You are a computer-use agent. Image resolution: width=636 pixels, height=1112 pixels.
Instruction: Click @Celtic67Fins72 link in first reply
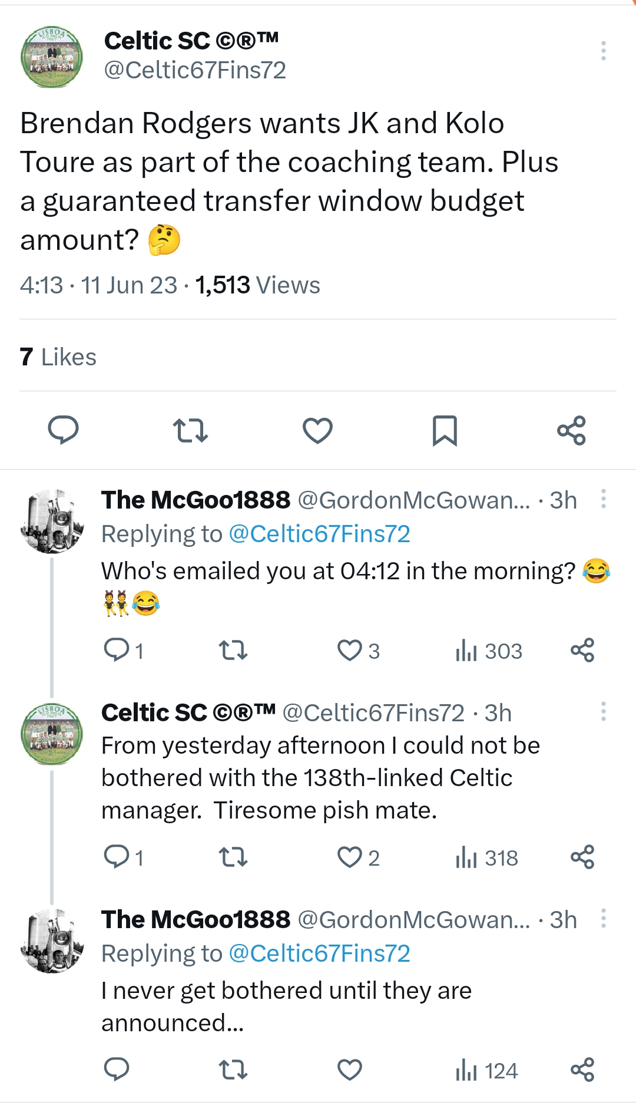319,534
